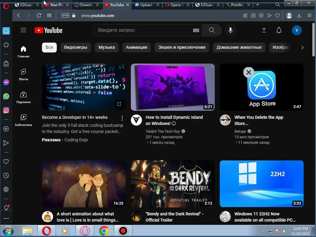316x237 pixels.
Task: Open 'Windows 11 22H2 Now available' video title
Action: (265, 217)
